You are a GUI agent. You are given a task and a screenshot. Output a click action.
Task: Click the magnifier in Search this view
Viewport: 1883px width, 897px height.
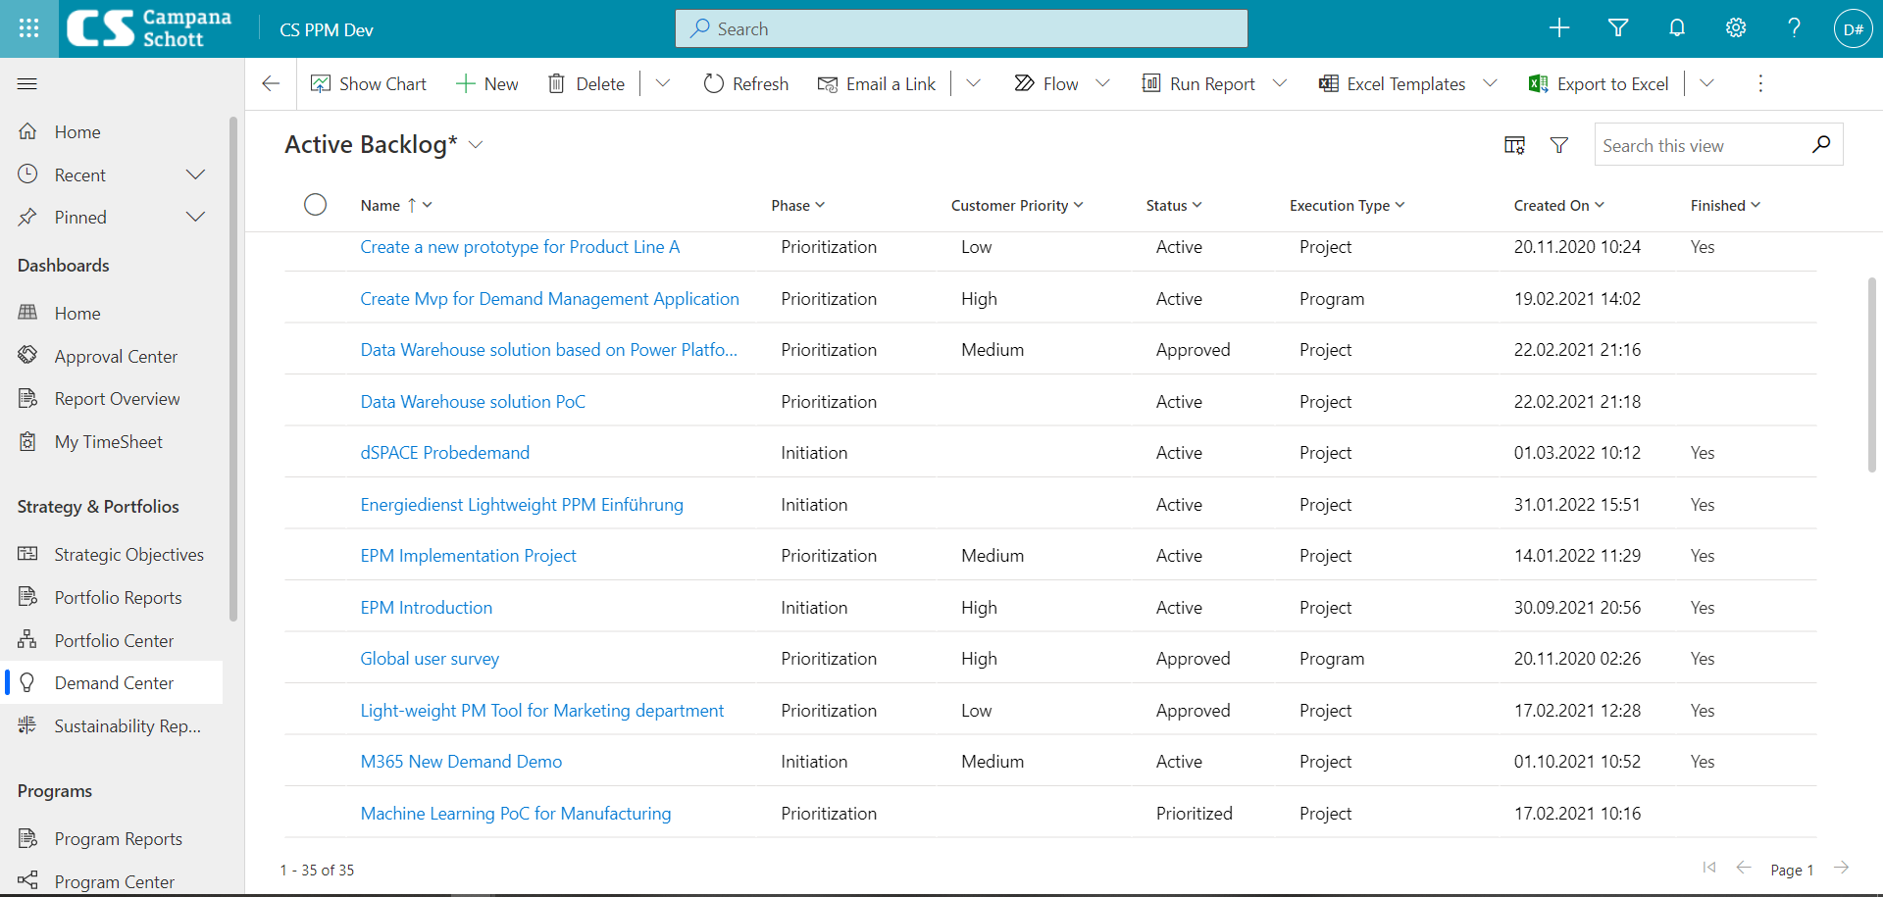1821,145
